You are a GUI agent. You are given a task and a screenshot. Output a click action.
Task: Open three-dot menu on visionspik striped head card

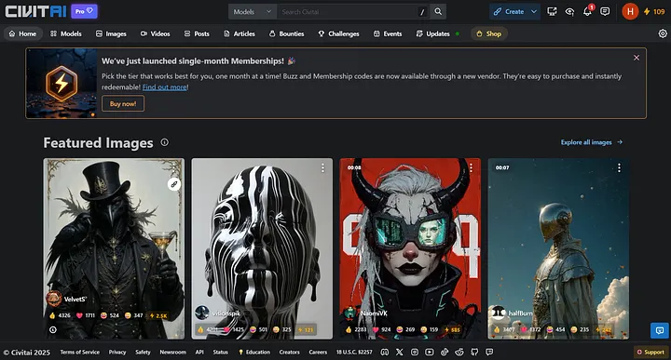coord(322,168)
